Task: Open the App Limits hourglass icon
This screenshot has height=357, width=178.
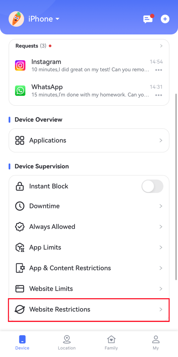Action: point(20,247)
